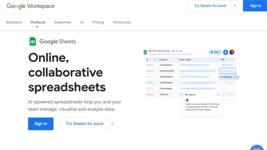Click the folder icon beside Summer sale revenue
The width and height of the screenshot is (267, 150).
(x=177, y=51)
